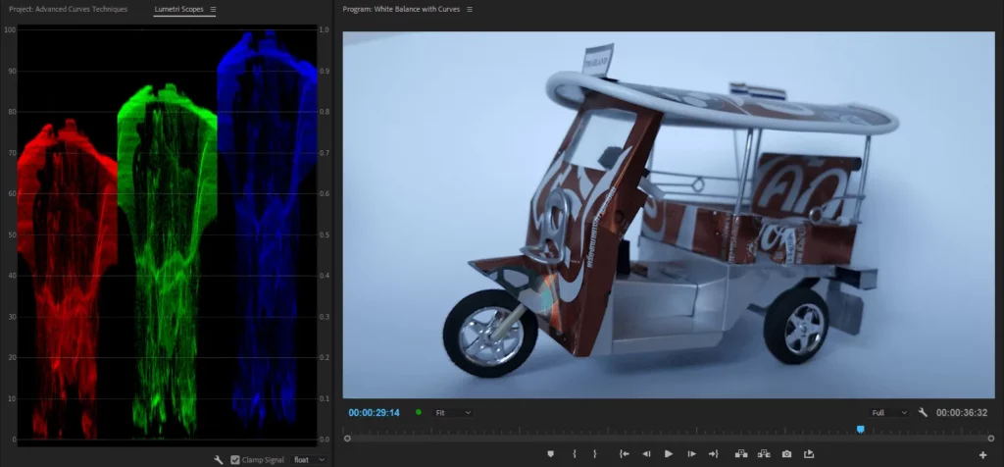This screenshot has width=1004, height=467.
Task: Click the tuk-tuk video preview frame
Action: (669, 215)
